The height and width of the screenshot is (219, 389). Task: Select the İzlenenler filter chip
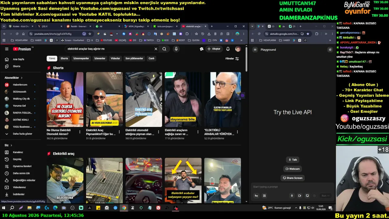pos(100,58)
